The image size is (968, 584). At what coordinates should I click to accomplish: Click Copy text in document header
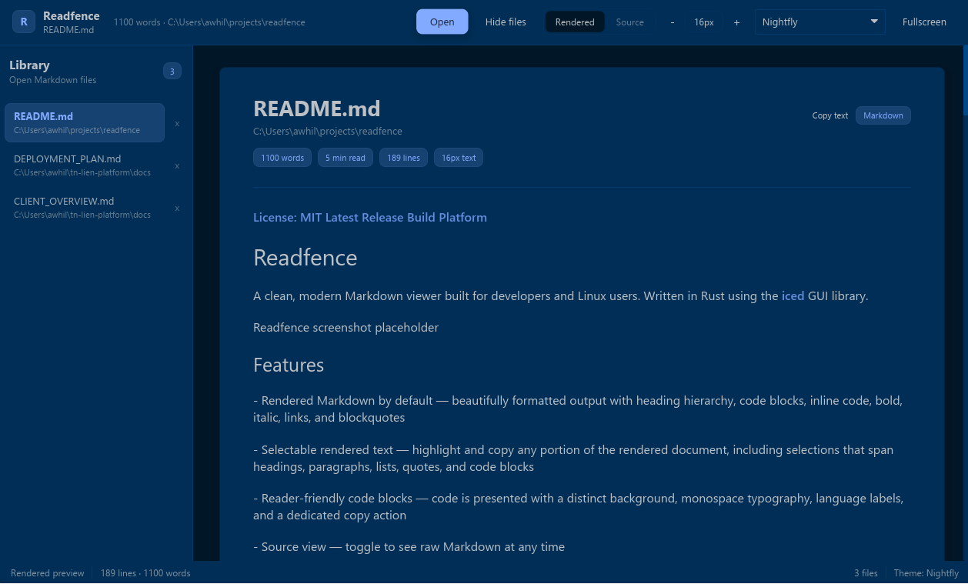coord(830,115)
